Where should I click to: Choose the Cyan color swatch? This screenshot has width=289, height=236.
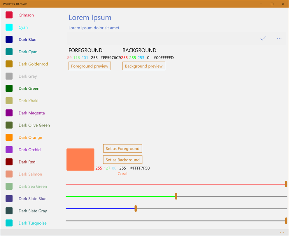point(9,27)
